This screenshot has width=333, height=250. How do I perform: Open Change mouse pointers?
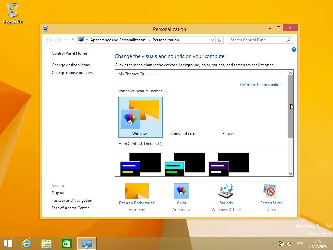coord(72,73)
